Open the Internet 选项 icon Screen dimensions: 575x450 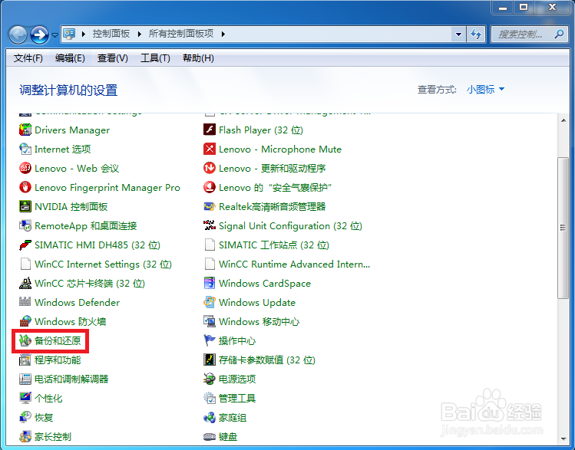(x=25, y=149)
